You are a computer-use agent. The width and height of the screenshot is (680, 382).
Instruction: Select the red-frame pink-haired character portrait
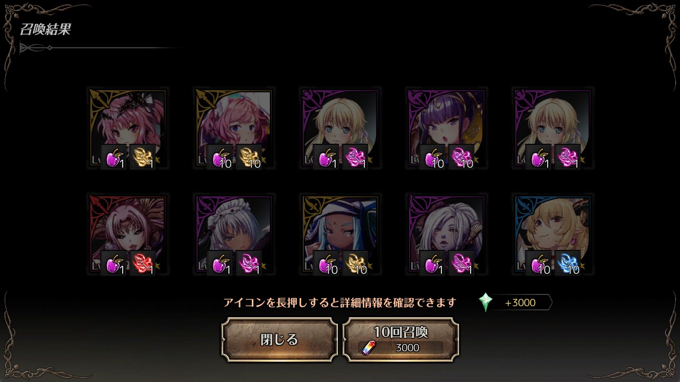coord(127,235)
